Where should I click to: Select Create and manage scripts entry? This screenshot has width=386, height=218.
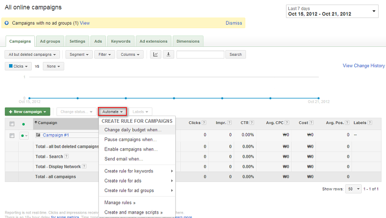(x=137, y=212)
